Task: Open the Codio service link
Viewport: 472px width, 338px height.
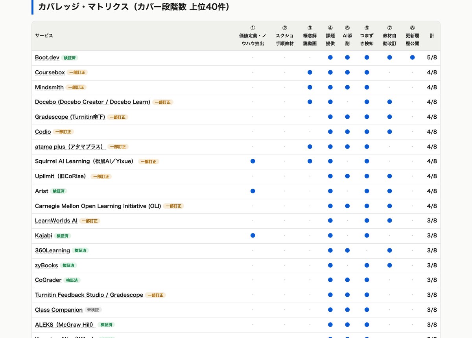Action: pos(43,132)
